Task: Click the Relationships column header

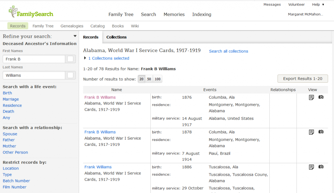Action: pyautogui.click(x=283, y=90)
